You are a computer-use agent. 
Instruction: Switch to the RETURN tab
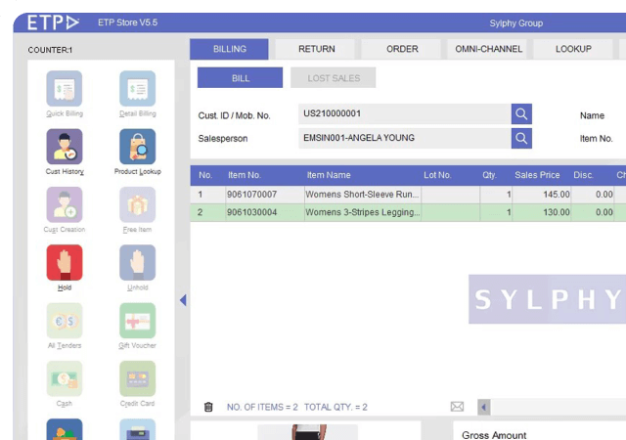click(x=317, y=49)
